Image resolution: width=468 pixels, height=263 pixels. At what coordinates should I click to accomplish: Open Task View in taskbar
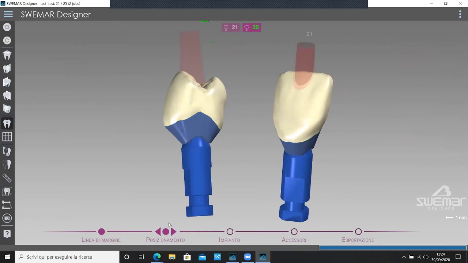point(141,257)
